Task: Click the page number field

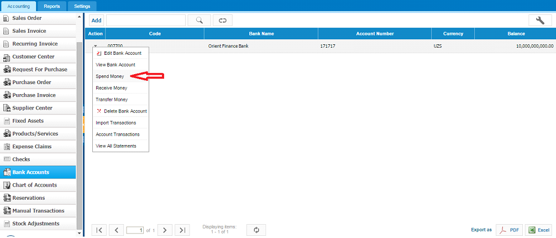Action: pyautogui.click(x=135, y=230)
